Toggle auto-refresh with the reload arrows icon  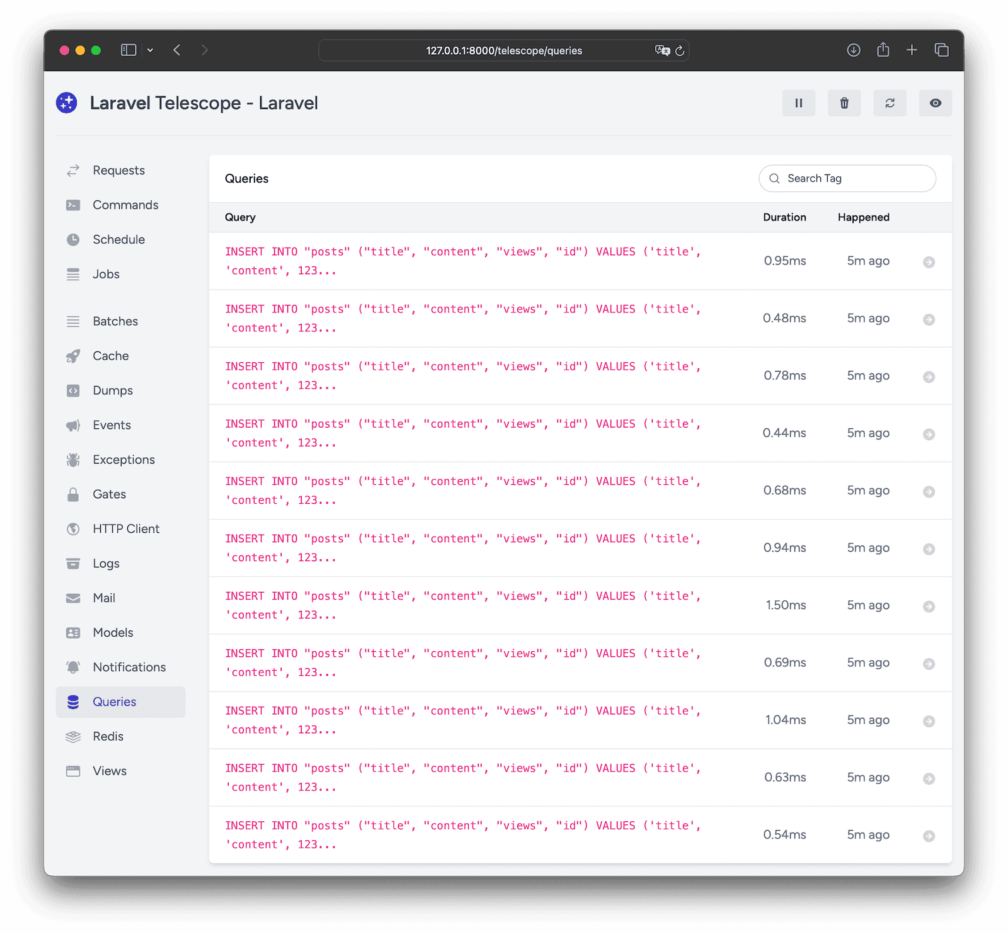coord(890,103)
